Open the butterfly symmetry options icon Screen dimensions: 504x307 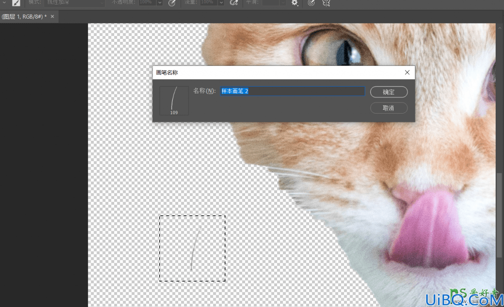click(x=326, y=3)
